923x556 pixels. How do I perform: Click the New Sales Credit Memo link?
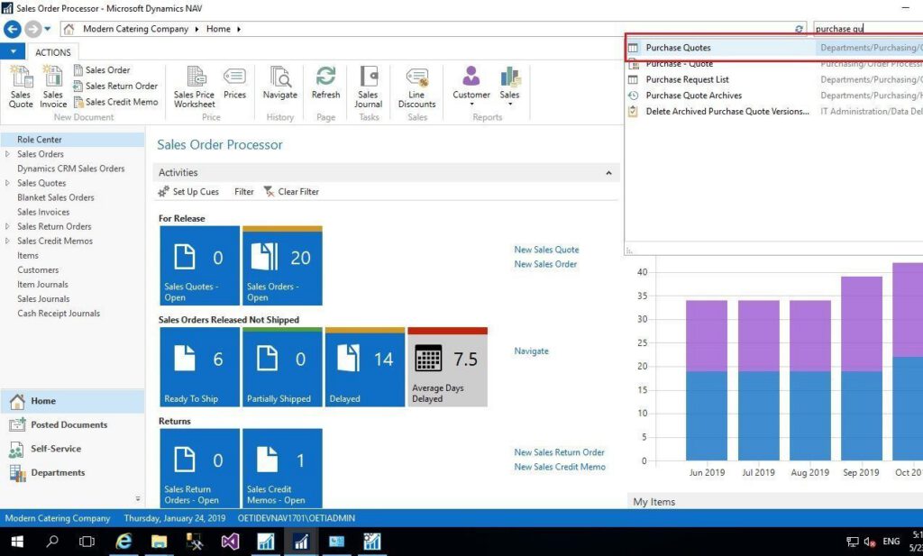pos(559,467)
